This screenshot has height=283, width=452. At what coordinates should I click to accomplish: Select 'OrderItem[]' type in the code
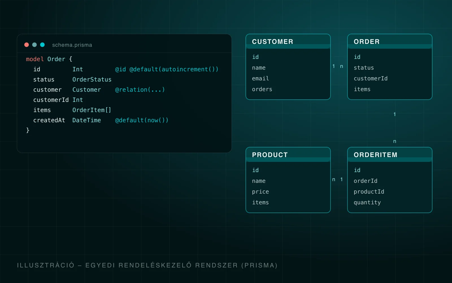coord(92,110)
